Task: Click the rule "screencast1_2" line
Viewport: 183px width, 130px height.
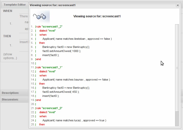Action: 49,27
